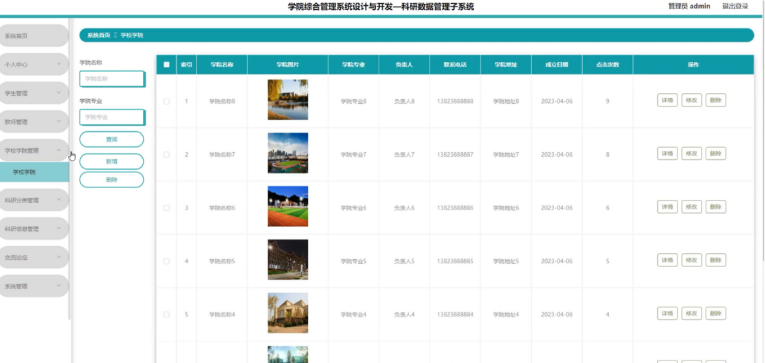This screenshot has height=363, width=765.
Task: Click 修改 for row 学院名称7
Action: (691, 153)
